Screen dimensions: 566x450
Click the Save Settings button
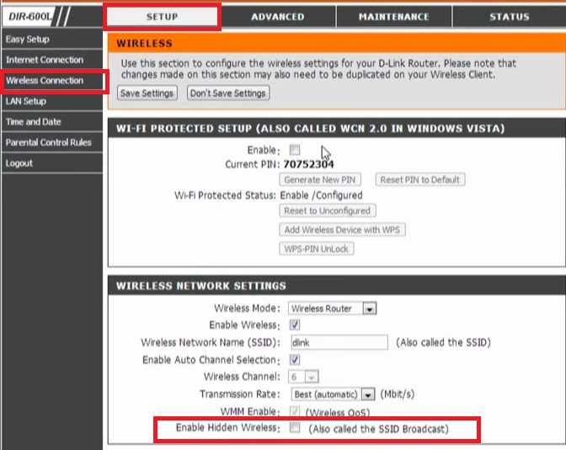click(x=147, y=94)
